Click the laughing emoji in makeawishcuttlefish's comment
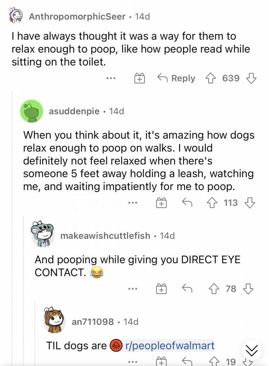The width and height of the screenshot is (269, 366). pos(97,273)
